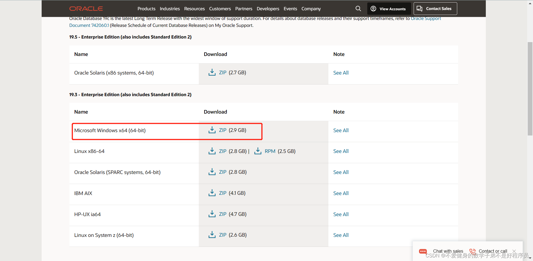Image resolution: width=533 pixels, height=261 pixels.
Task: Click download icon for Linux x86-64 RPM
Action: coord(258,151)
